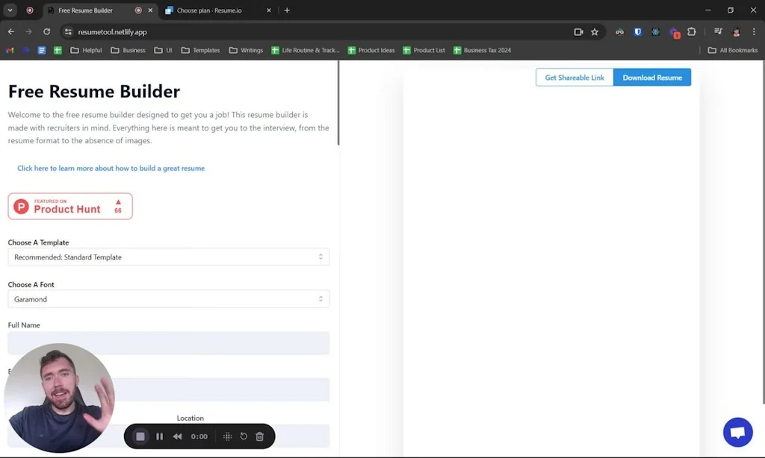Open the learn how to build a great resume link
Image resolution: width=765 pixels, height=458 pixels.
point(111,168)
